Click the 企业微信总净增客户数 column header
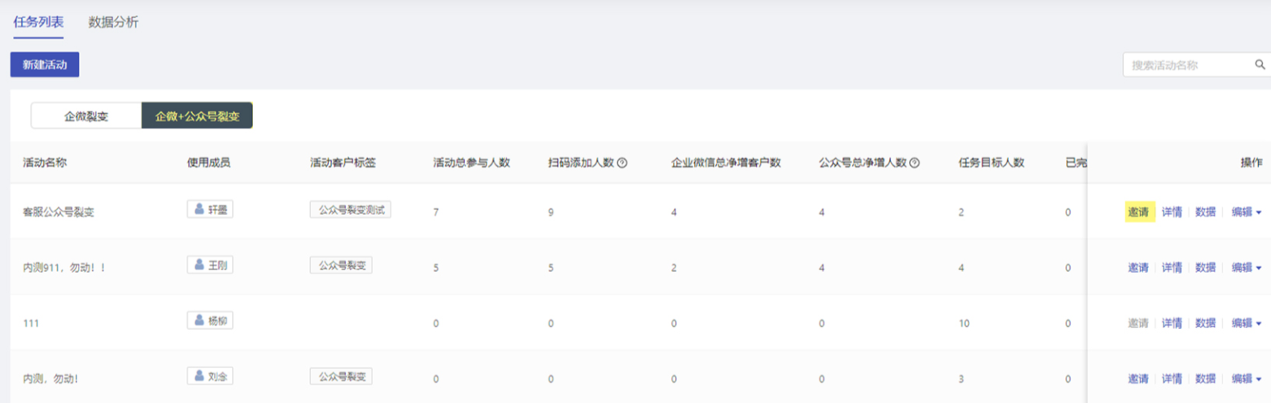This screenshot has height=403, width=1271. click(726, 163)
